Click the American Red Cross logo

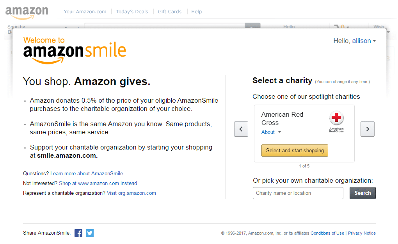[x=336, y=122]
